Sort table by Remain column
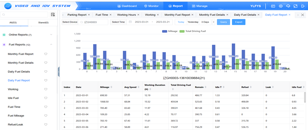Image resolution: width=308 pixels, height=130 pixels. tap(205, 87)
